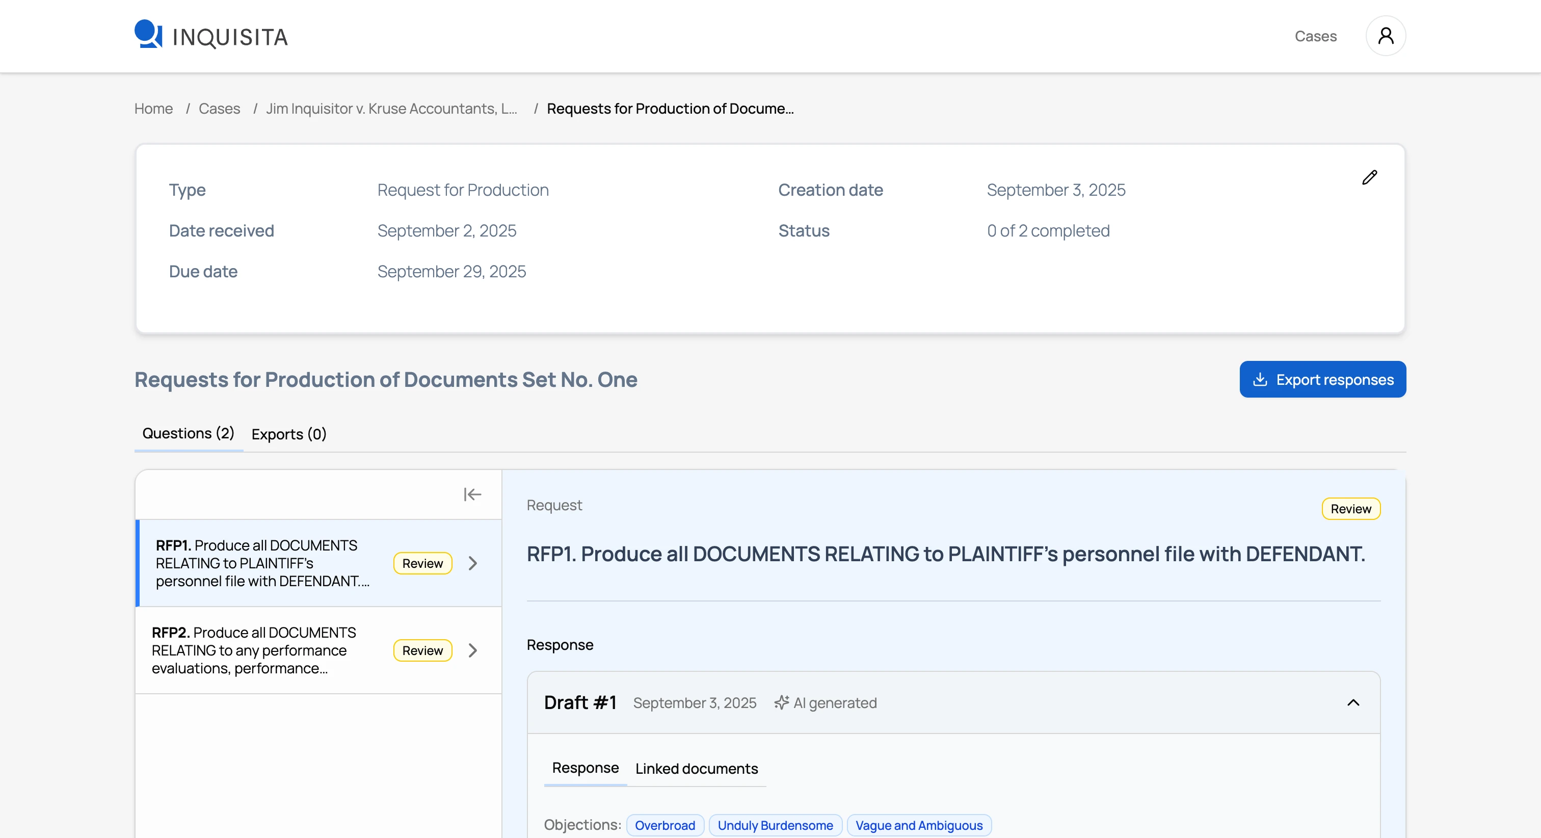
Task: Open RFP1 using its chevron arrow
Action: 472,563
